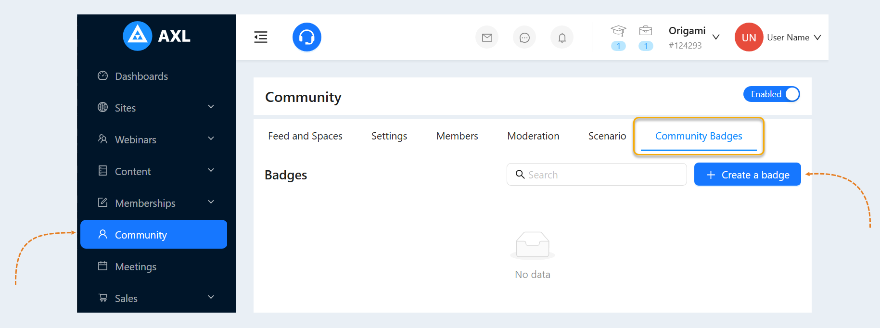The image size is (880, 328).
Task: Click the No data text
Action: coord(533,275)
